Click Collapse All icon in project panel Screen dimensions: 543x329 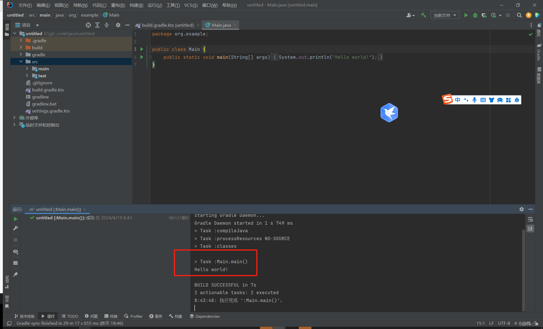(107, 25)
